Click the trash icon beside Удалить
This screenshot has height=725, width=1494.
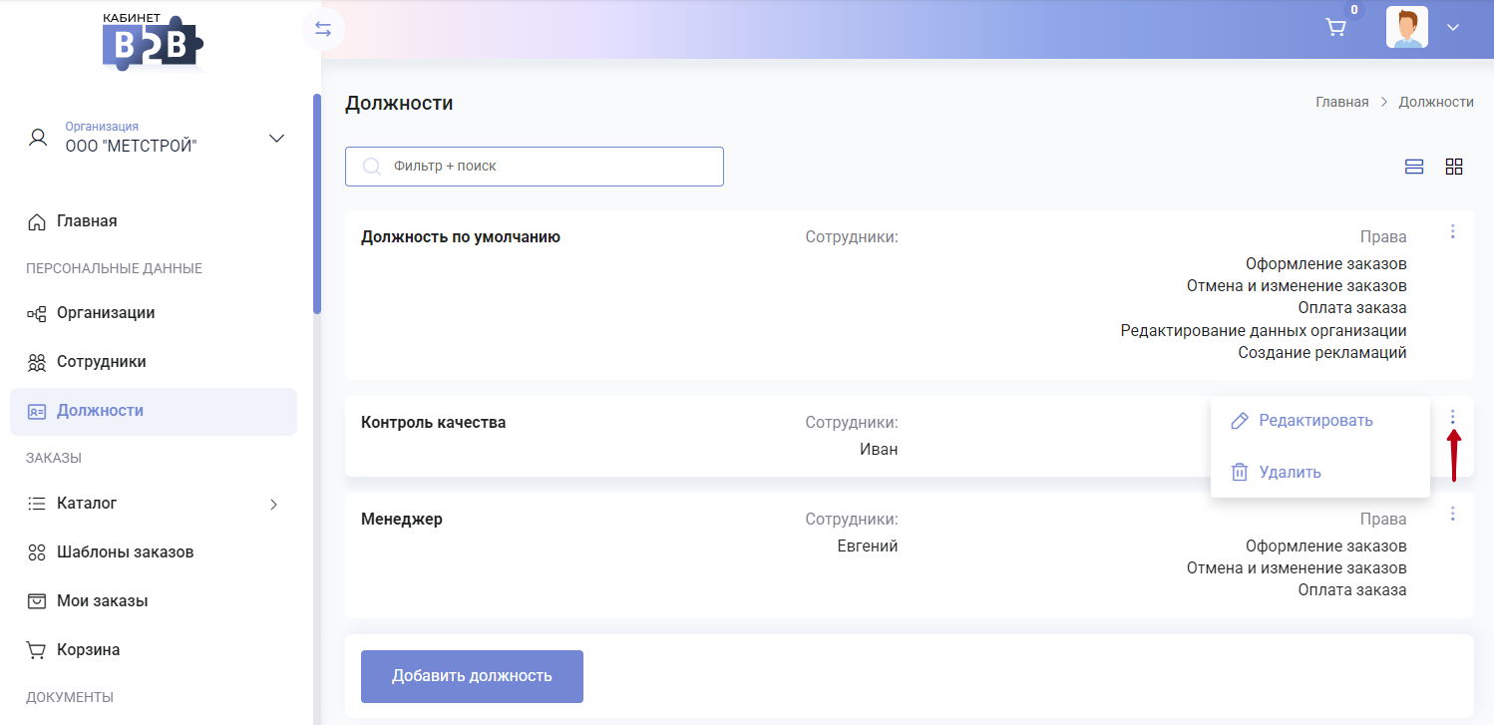pyautogui.click(x=1240, y=473)
